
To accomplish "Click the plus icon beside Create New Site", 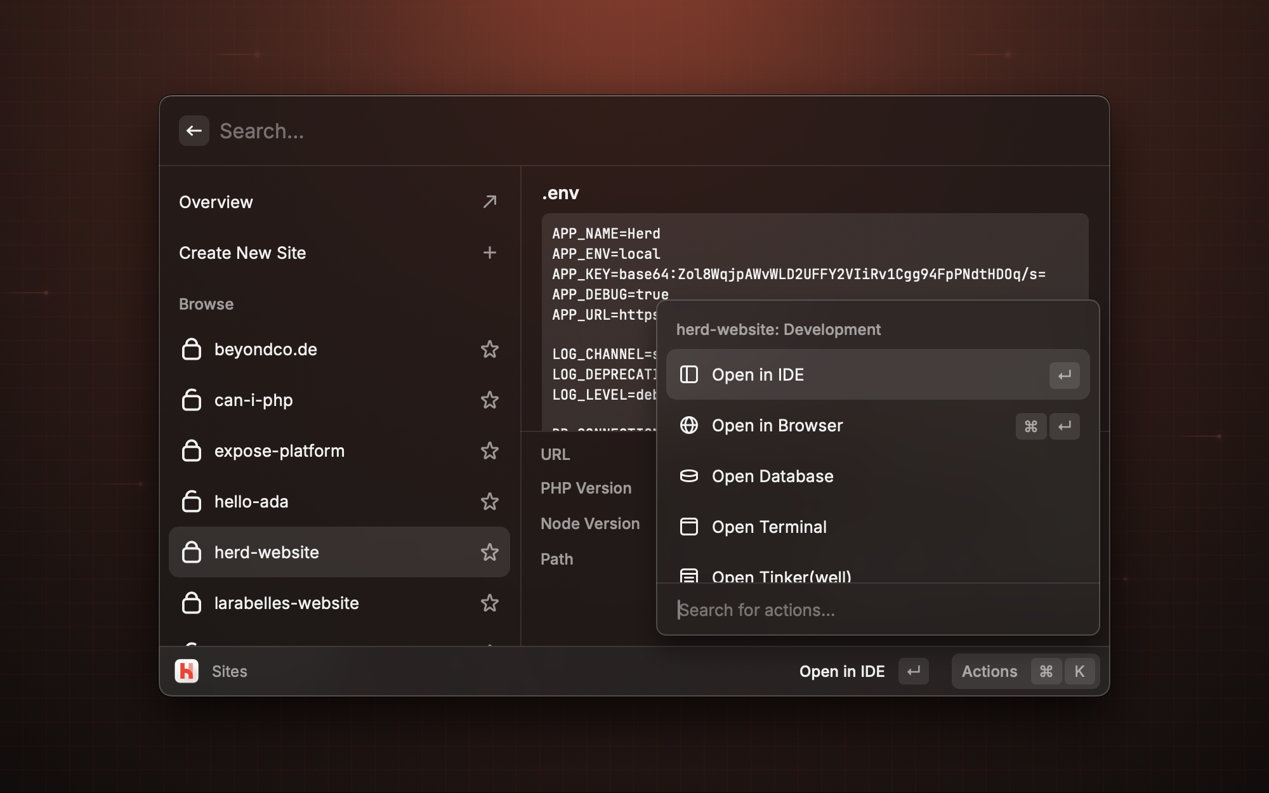I will pos(489,252).
